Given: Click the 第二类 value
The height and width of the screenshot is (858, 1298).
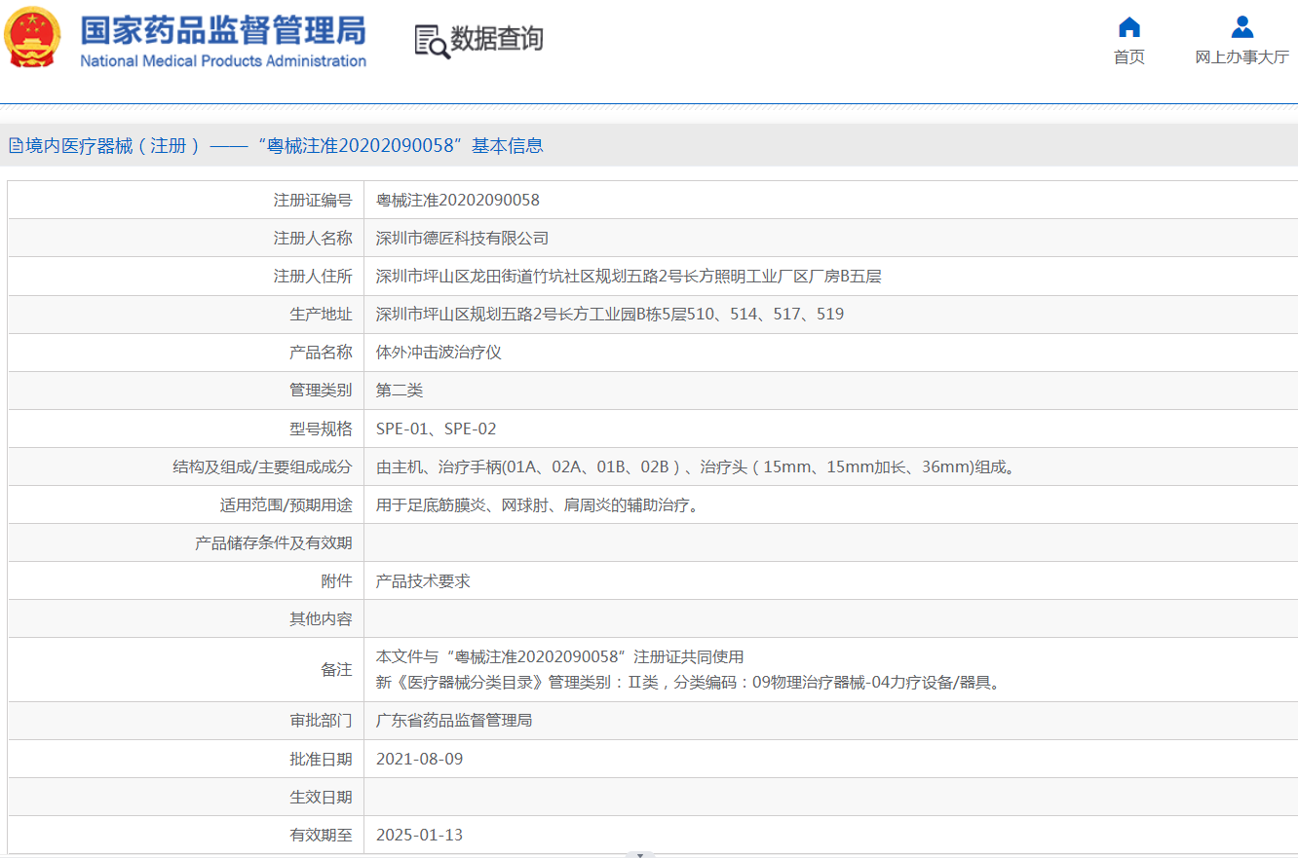Looking at the screenshot, I should coord(400,391).
